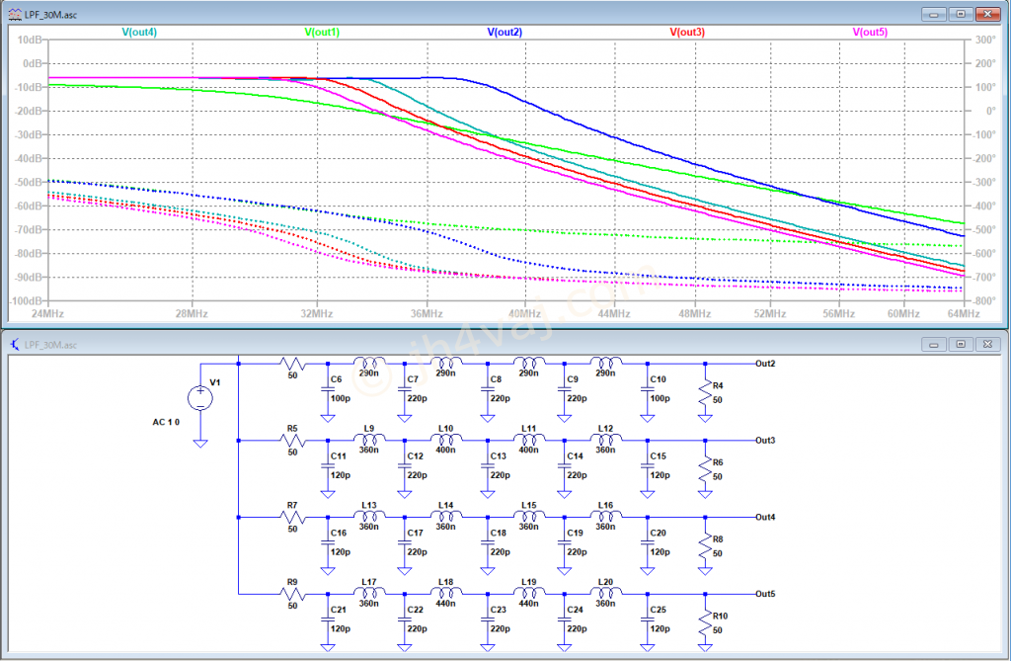Select resistor R5 symbol
Screen dimensions: 1011x661
(x=292, y=441)
